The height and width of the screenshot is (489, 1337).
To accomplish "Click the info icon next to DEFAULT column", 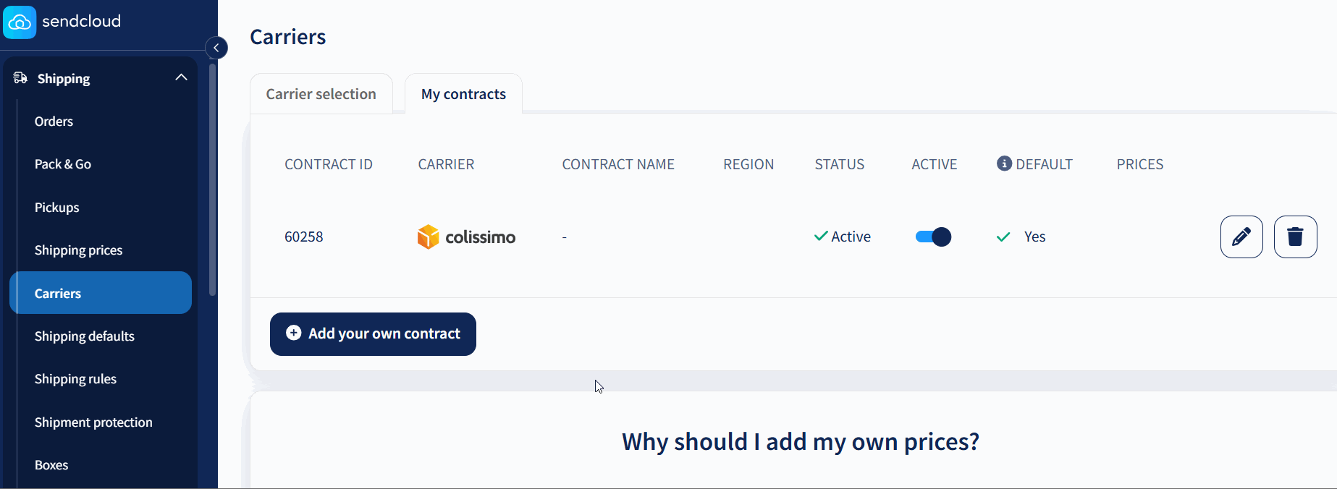I will tap(1004, 163).
